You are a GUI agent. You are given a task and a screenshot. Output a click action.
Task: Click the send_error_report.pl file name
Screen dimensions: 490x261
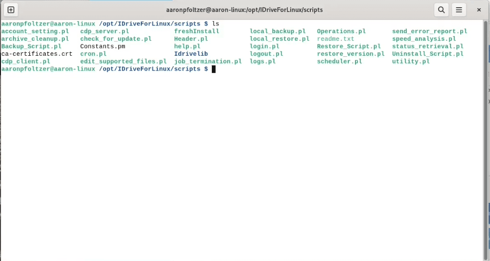coord(430,31)
